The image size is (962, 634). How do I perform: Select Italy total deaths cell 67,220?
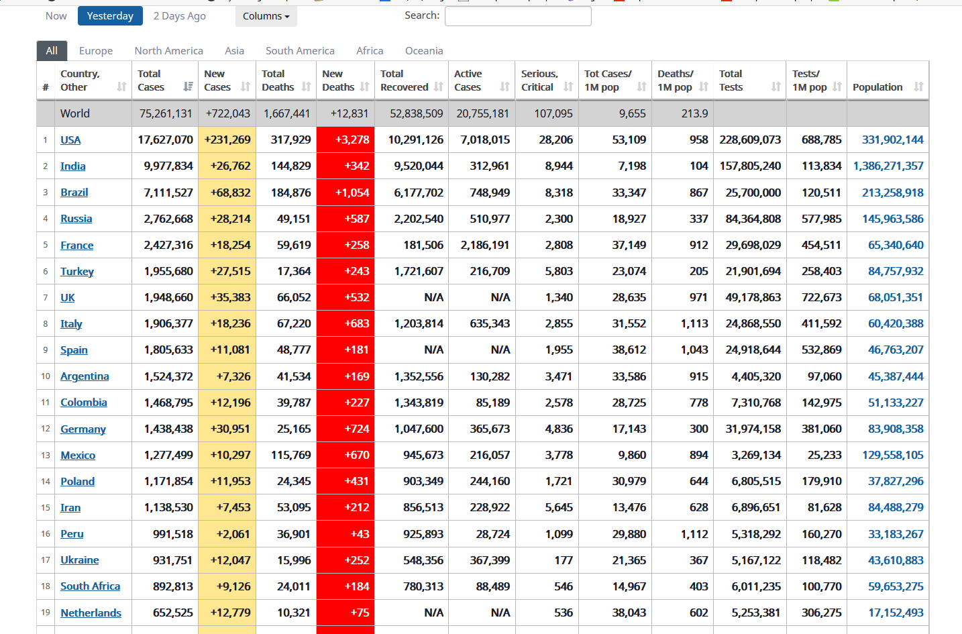pos(286,323)
